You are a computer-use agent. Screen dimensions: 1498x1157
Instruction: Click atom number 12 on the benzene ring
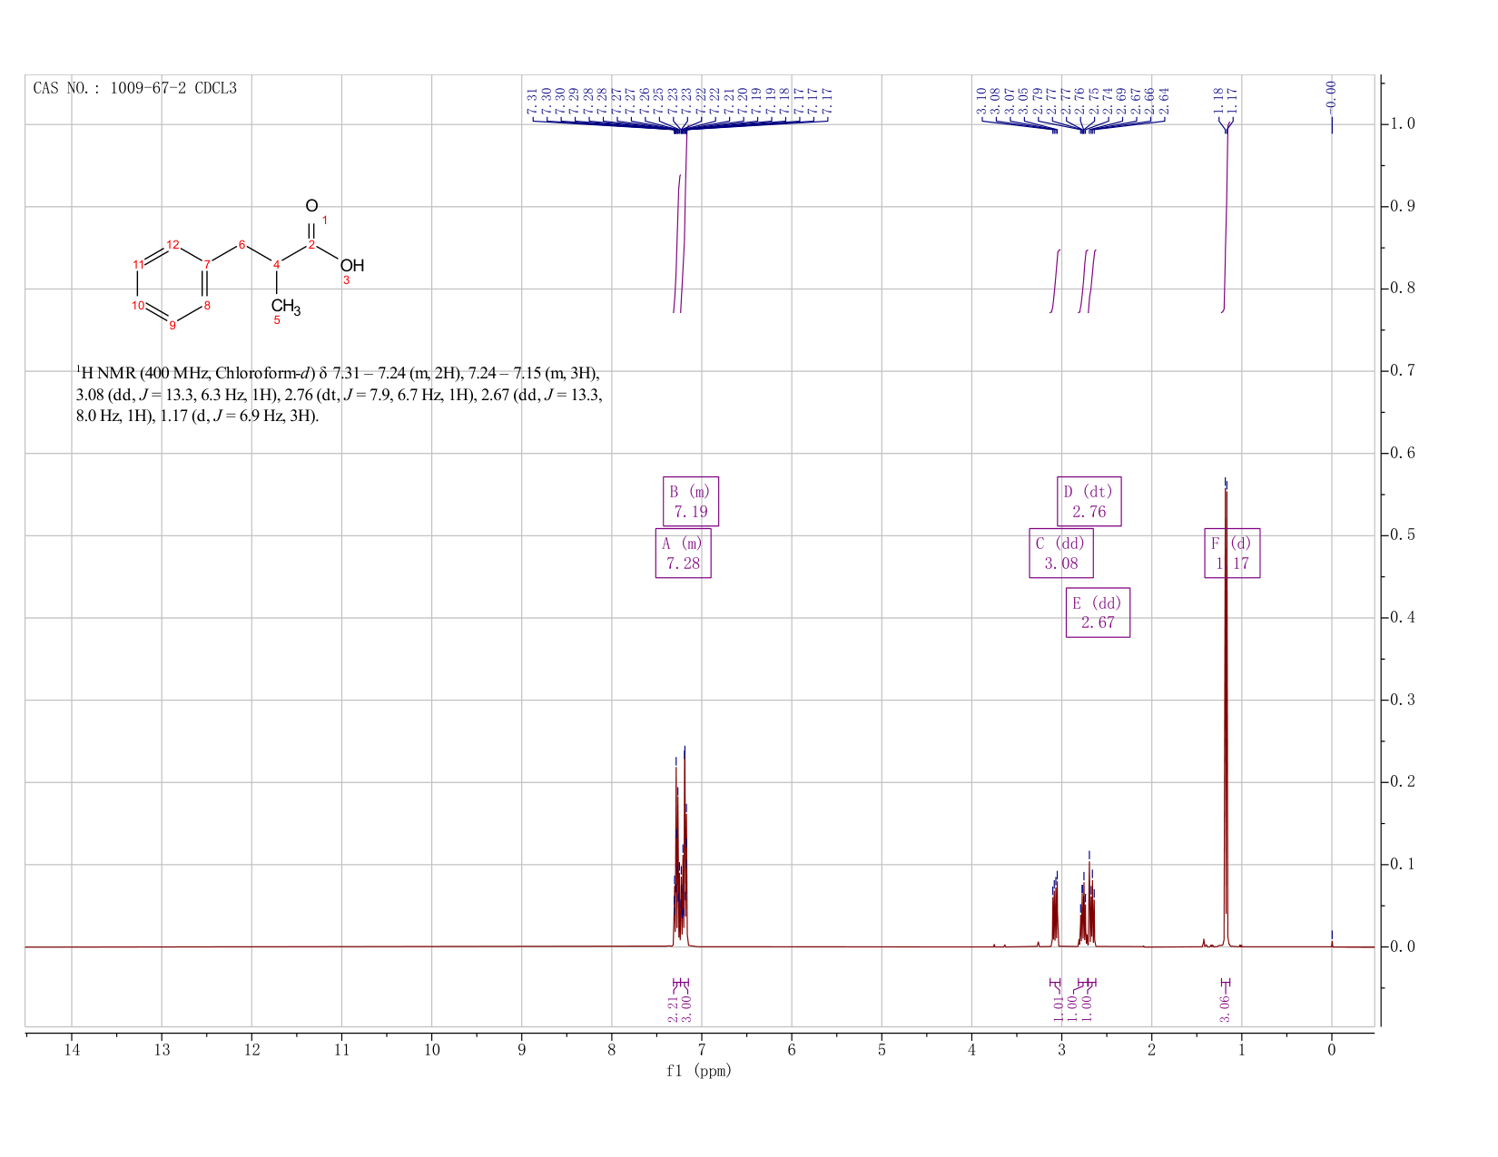(172, 244)
